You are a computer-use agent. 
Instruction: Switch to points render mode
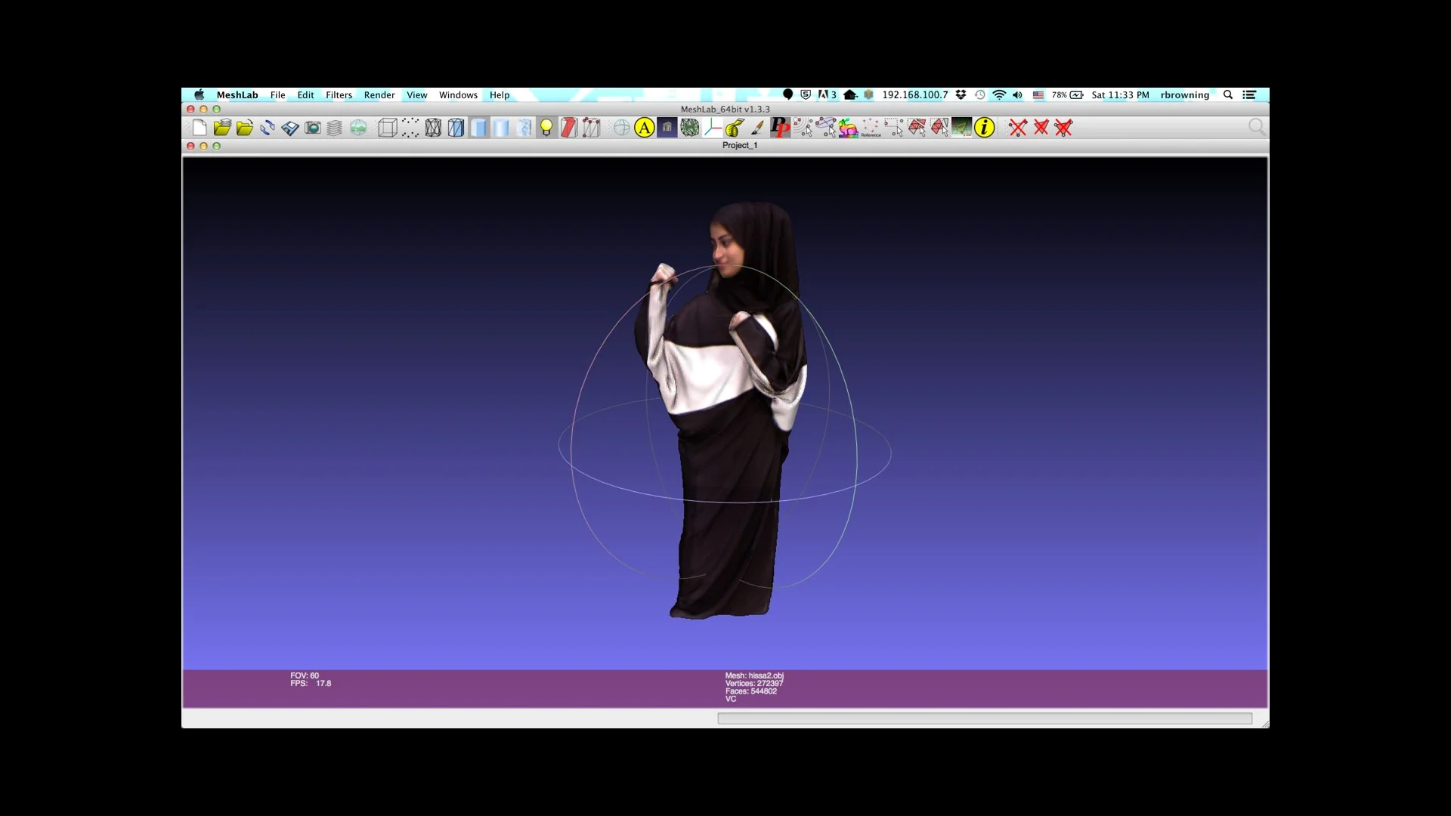point(410,128)
